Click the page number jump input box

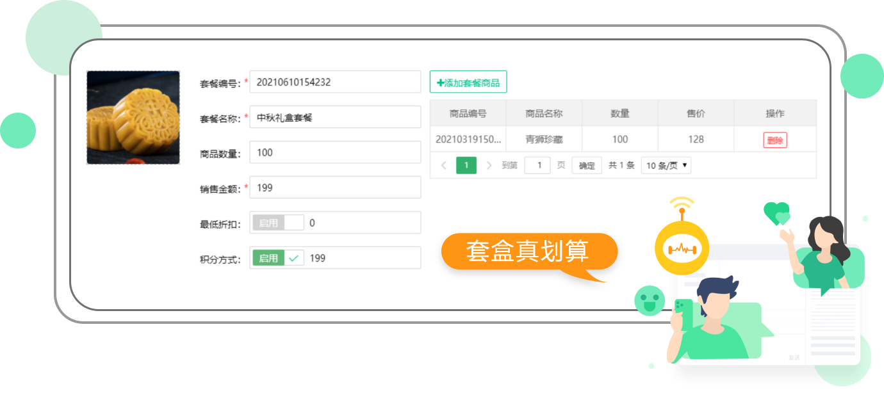tap(537, 165)
